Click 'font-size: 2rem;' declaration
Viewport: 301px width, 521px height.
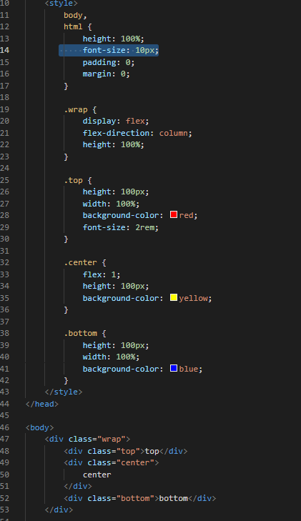[x=121, y=227]
